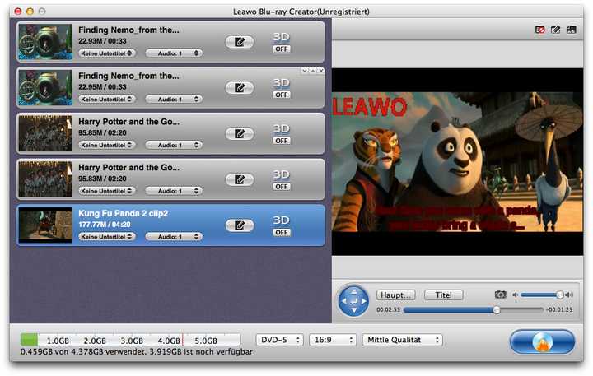Toggle 3D OFF for 95.85M Harry Potter
Image resolution: width=593 pixels, height=376 pixels.
[282, 141]
